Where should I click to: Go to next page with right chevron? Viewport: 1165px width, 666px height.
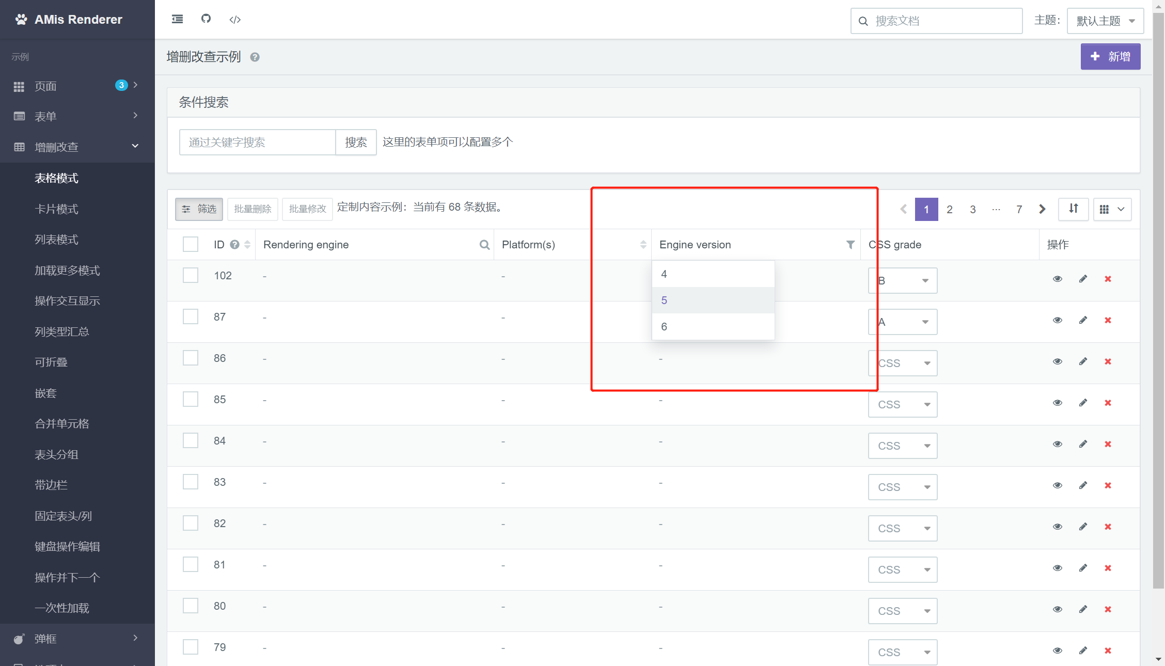click(x=1042, y=209)
